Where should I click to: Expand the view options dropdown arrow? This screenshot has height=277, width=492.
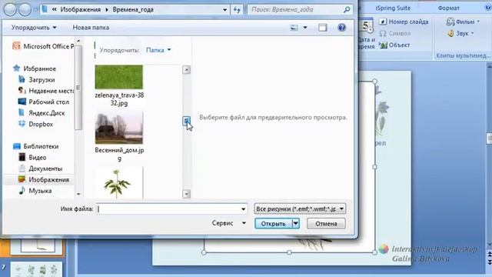[x=305, y=28]
